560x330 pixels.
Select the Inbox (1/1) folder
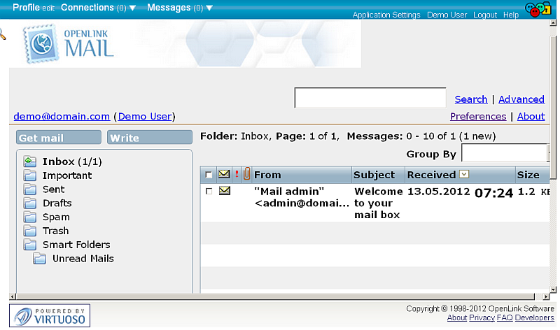tap(72, 162)
